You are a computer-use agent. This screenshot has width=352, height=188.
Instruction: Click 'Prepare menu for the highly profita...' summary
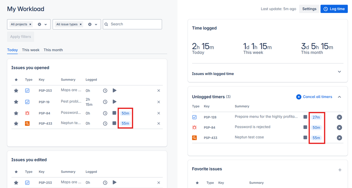pyautogui.click(x=266, y=117)
